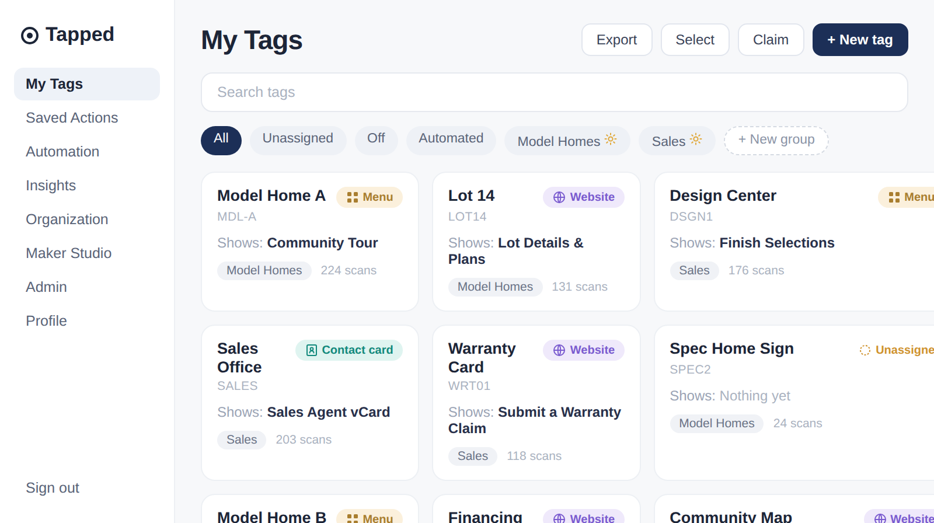Open the Automation section
This screenshot has height=523, width=934.
pyautogui.click(x=87, y=152)
